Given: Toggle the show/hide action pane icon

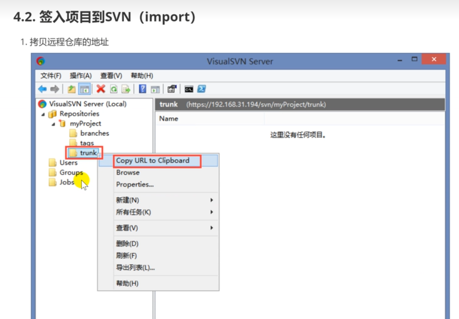Looking at the screenshot, I should pos(155,89).
